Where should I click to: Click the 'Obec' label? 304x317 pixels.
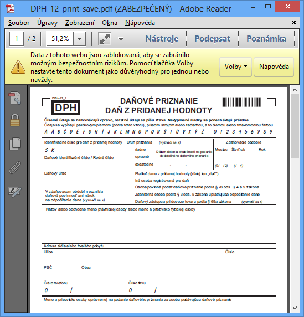86,268
